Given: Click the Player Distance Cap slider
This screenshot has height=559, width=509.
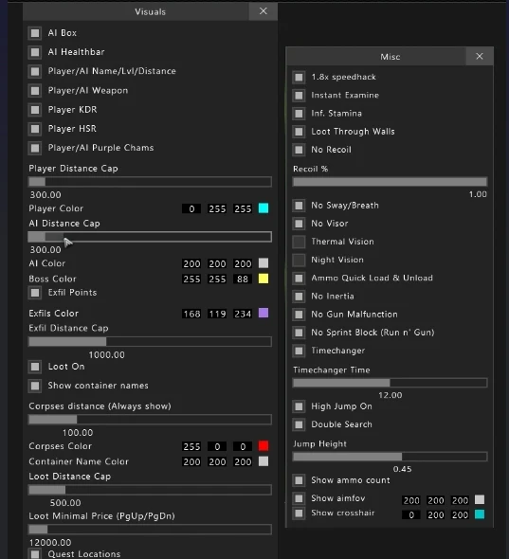Looking at the screenshot, I should pos(150,182).
